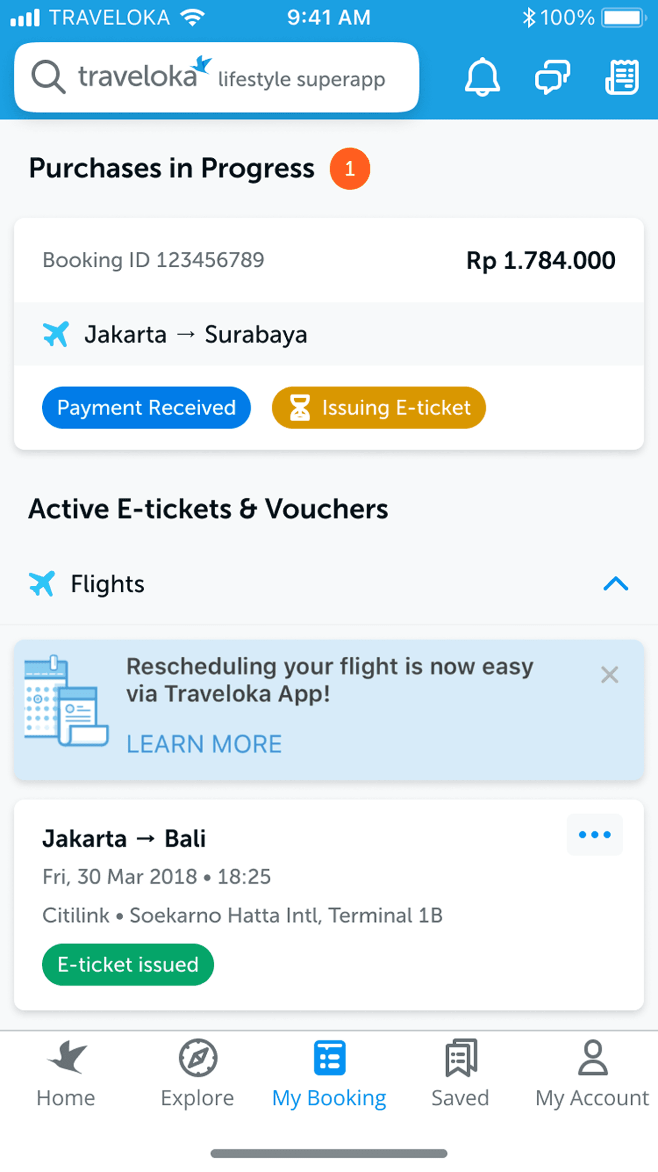Screen dimensions: 658x1172
Task: Tap the booking list notepad icon
Action: coord(622,77)
